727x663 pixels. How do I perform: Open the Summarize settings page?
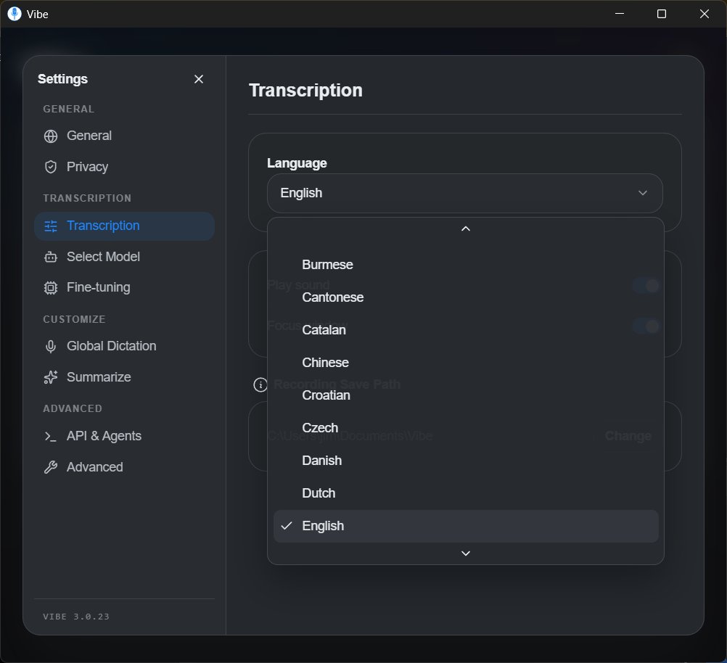tap(124, 377)
